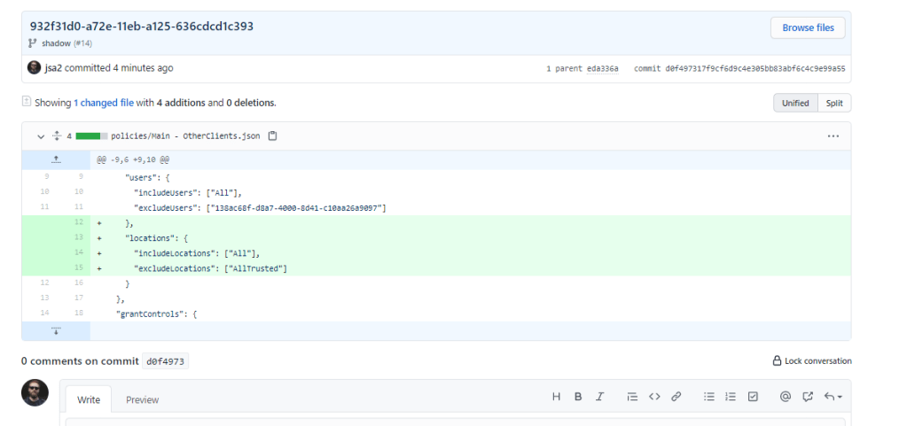
Task: Select the Unified diff view
Action: (795, 103)
